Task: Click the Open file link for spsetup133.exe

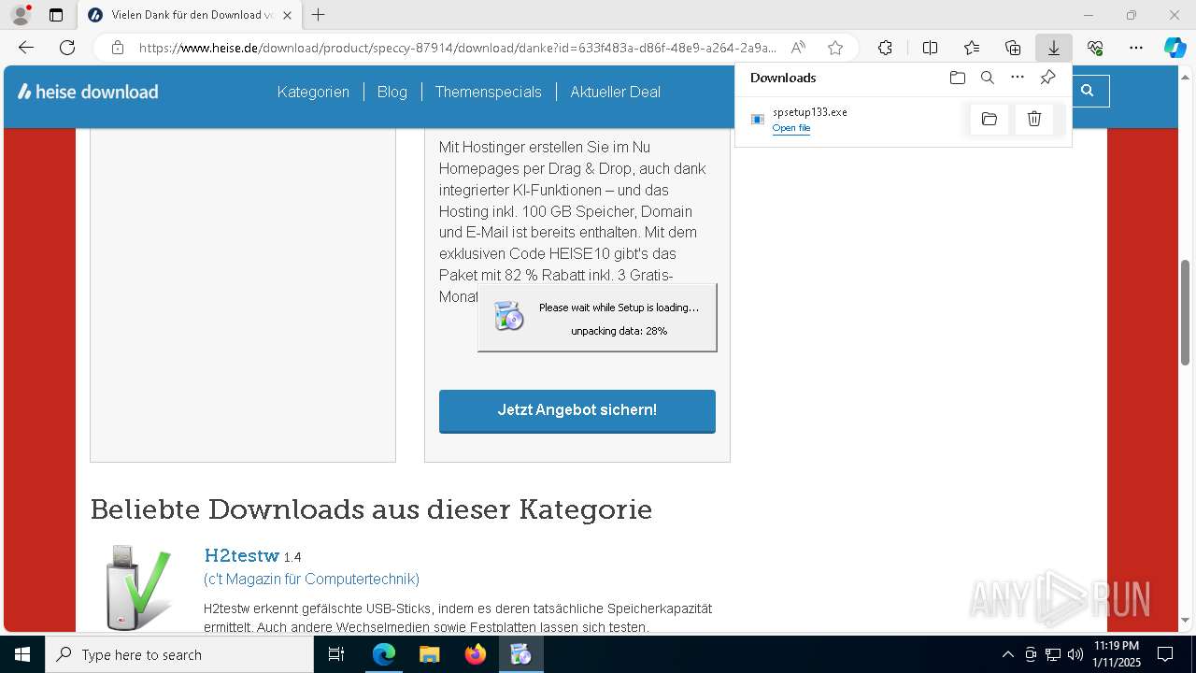Action: [x=791, y=128]
